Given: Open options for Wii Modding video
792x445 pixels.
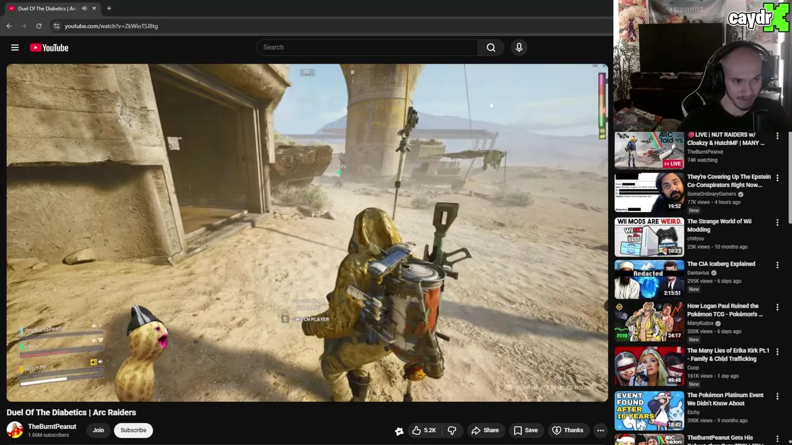Looking at the screenshot, I should click(778, 222).
